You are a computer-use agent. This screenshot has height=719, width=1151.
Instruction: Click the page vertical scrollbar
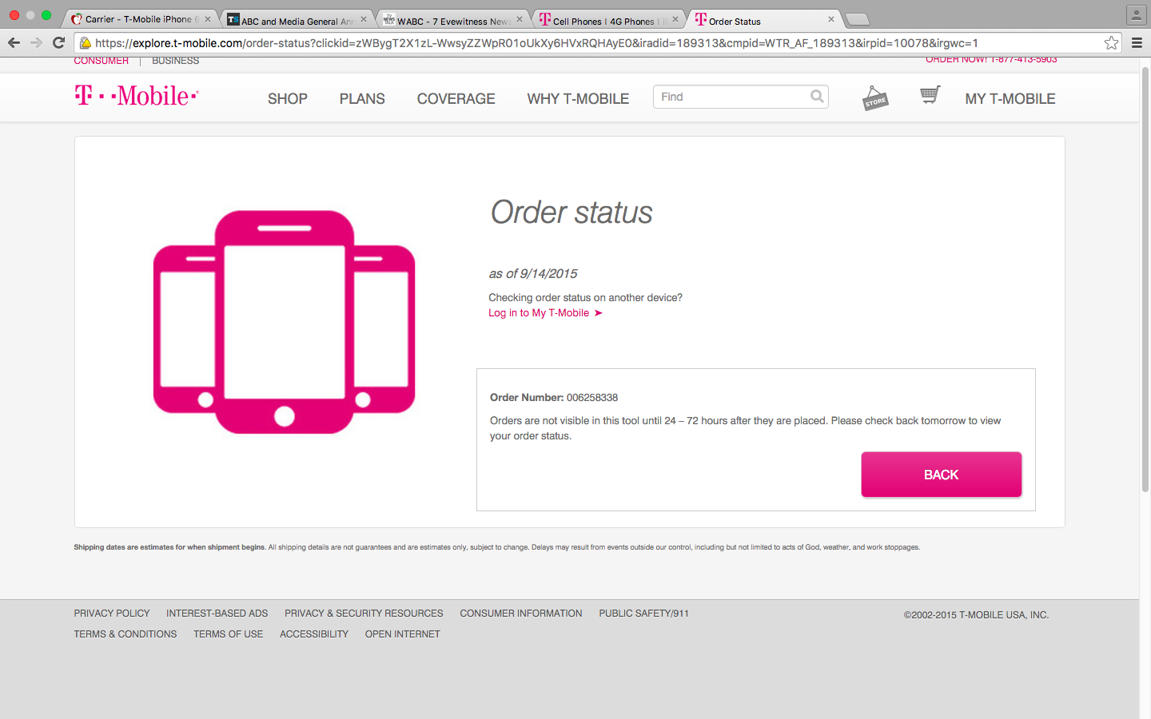[x=1145, y=280]
